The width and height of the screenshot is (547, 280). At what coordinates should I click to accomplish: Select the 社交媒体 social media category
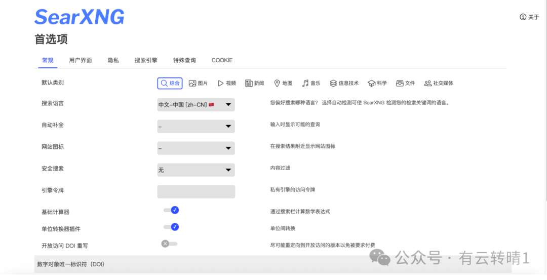point(439,84)
